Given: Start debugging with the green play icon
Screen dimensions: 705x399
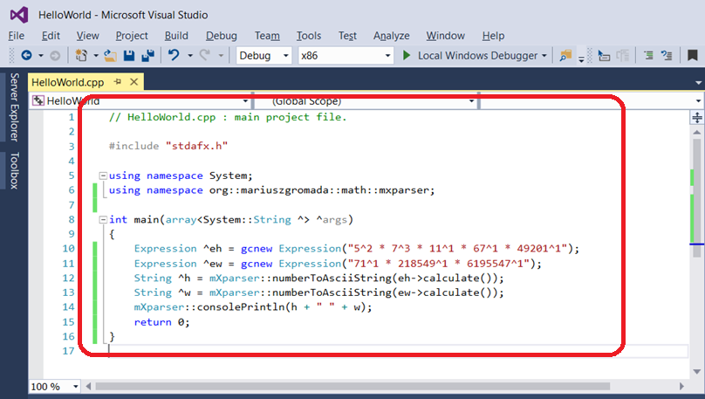Looking at the screenshot, I should (x=407, y=55).
